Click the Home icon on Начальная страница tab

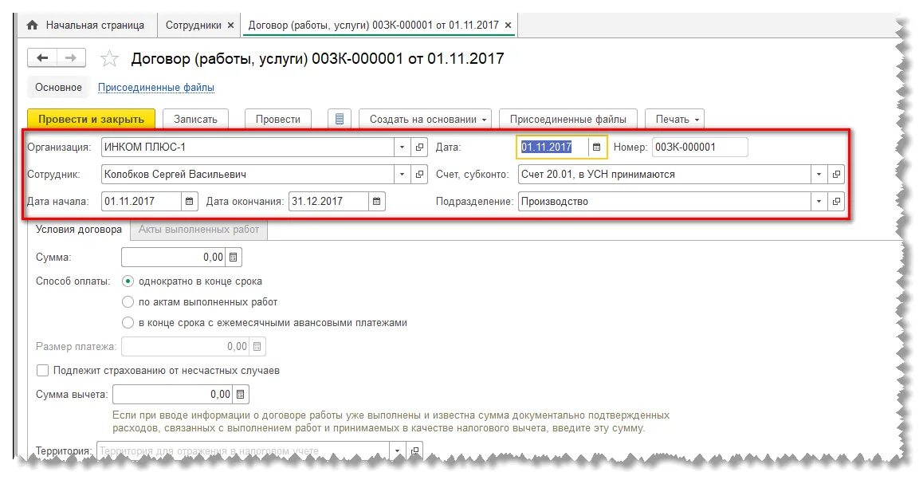click(x=33, y=25)
